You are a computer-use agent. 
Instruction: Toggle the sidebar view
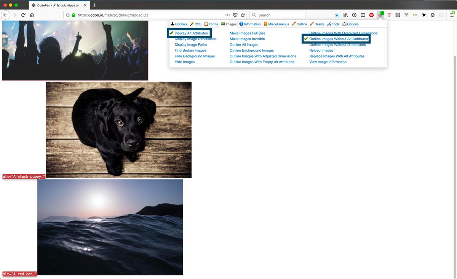(x=363, y=15)
